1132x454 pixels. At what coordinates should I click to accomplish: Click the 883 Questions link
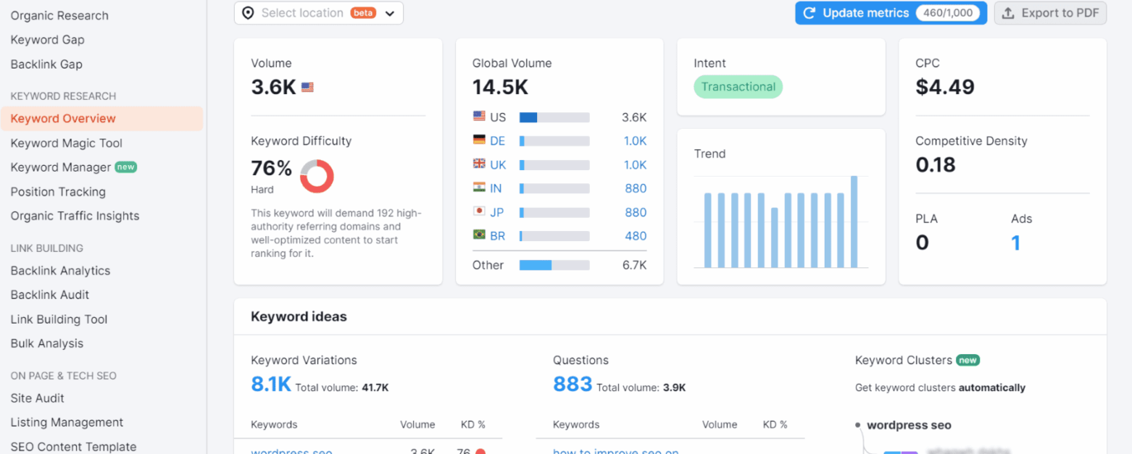pyautogui.click(x=573, y=384)
